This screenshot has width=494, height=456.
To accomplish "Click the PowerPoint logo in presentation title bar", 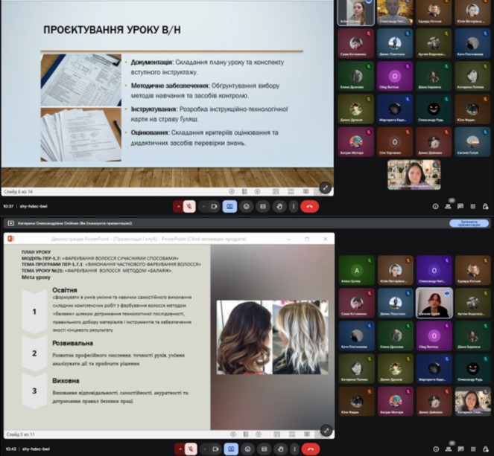I will (10, 240).
